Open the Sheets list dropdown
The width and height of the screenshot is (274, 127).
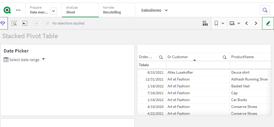coord(235,23)
